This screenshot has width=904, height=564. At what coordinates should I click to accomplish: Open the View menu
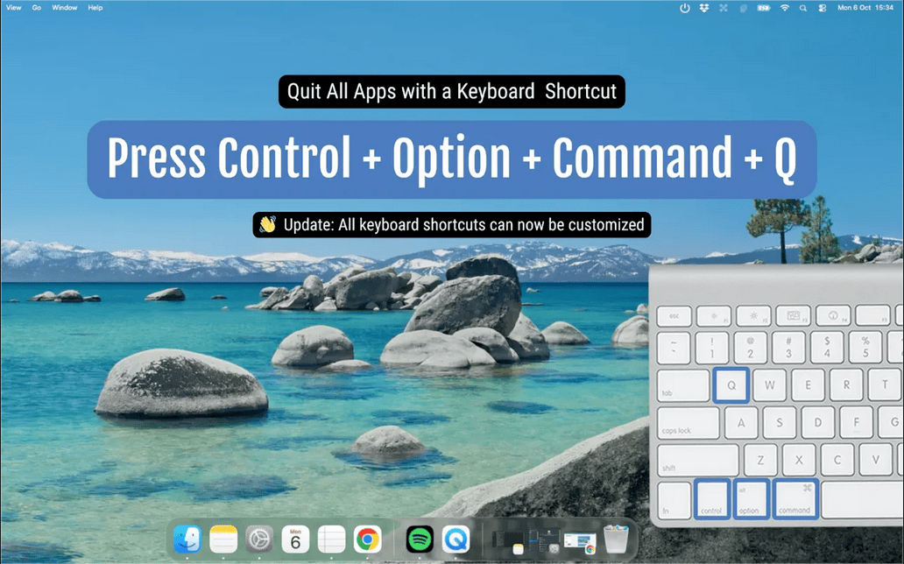tap(14, 8)
